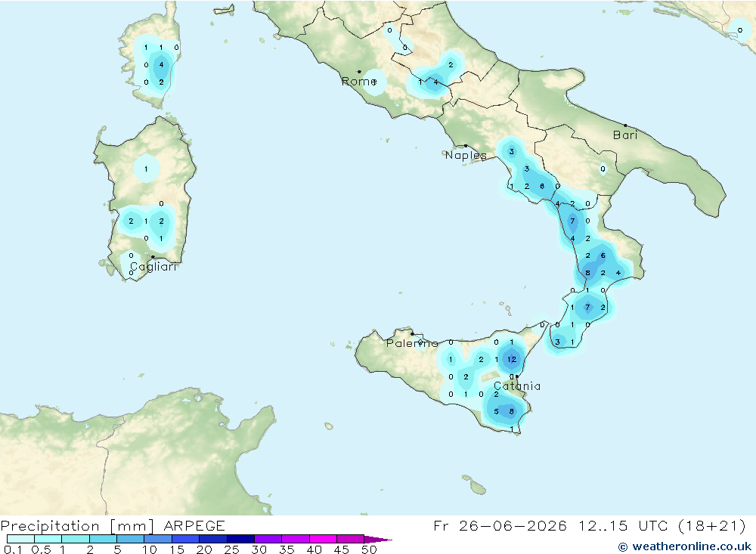The width and height of the screenshot is (756, 554).
Task: Click the '0.5' legend scale label
Action: (41, 549)
